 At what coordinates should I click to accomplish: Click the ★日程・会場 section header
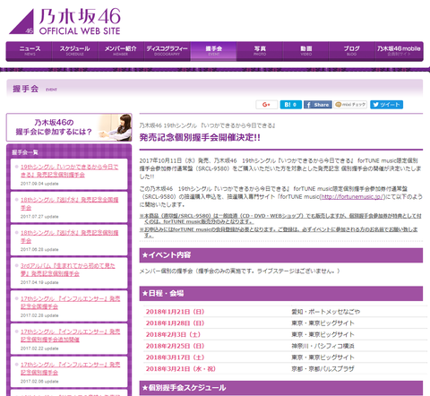[281, 293]
